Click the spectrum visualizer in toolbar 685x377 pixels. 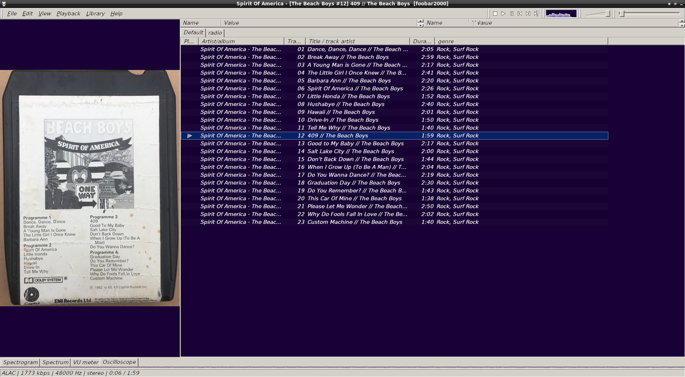click(561, 13)
